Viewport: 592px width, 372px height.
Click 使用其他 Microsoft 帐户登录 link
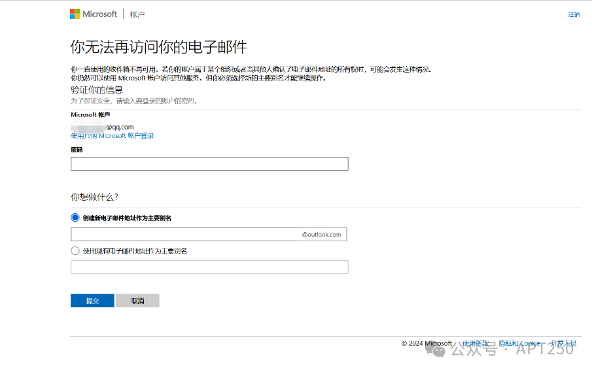[x=112, y=135]
